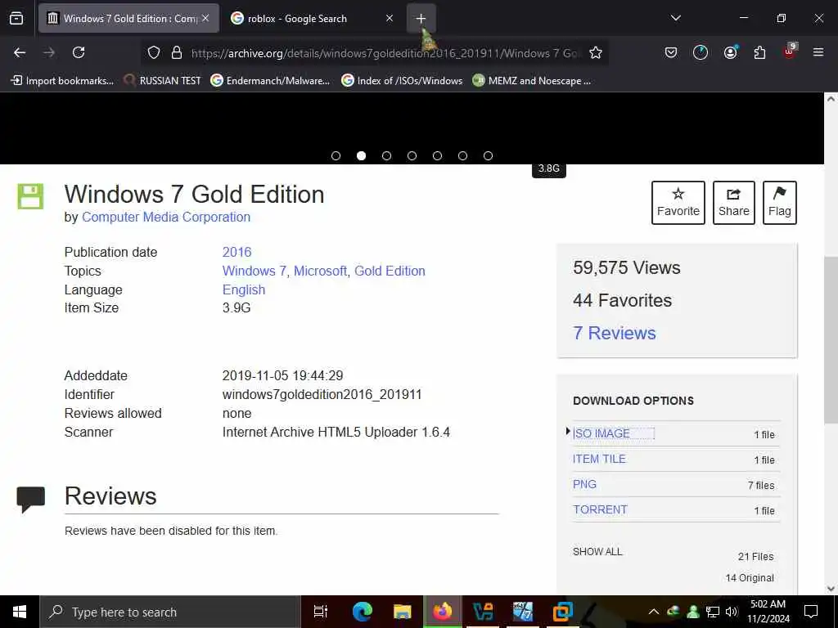Open the Microsoft topic link
The width and height of the screenshot is (838, 628).
[320, 271]
